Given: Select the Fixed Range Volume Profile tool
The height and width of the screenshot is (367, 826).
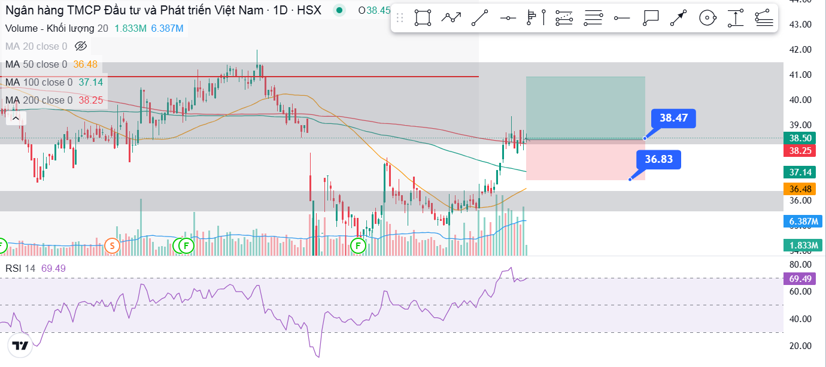Looking at the screenshot, I should tap(532, 19).
